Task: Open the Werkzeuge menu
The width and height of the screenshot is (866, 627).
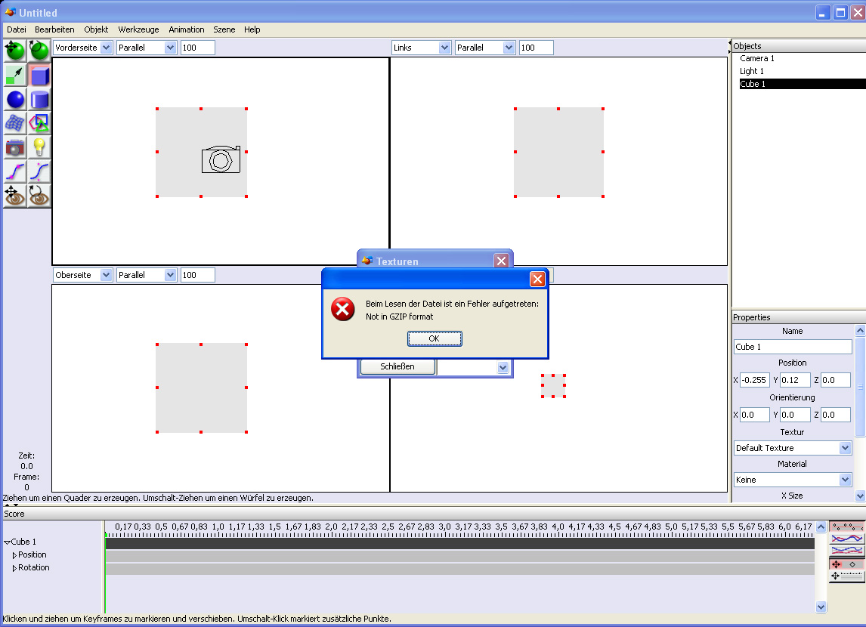Action: tap(138, 29)
